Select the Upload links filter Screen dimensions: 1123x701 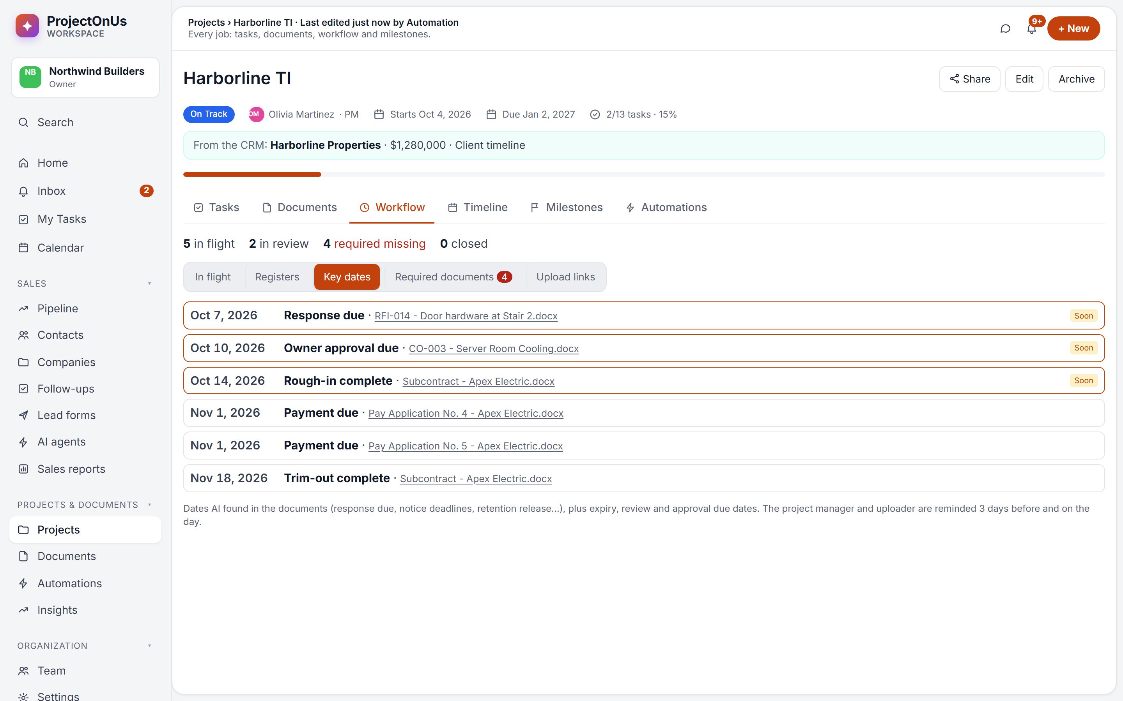pos(565,277)
